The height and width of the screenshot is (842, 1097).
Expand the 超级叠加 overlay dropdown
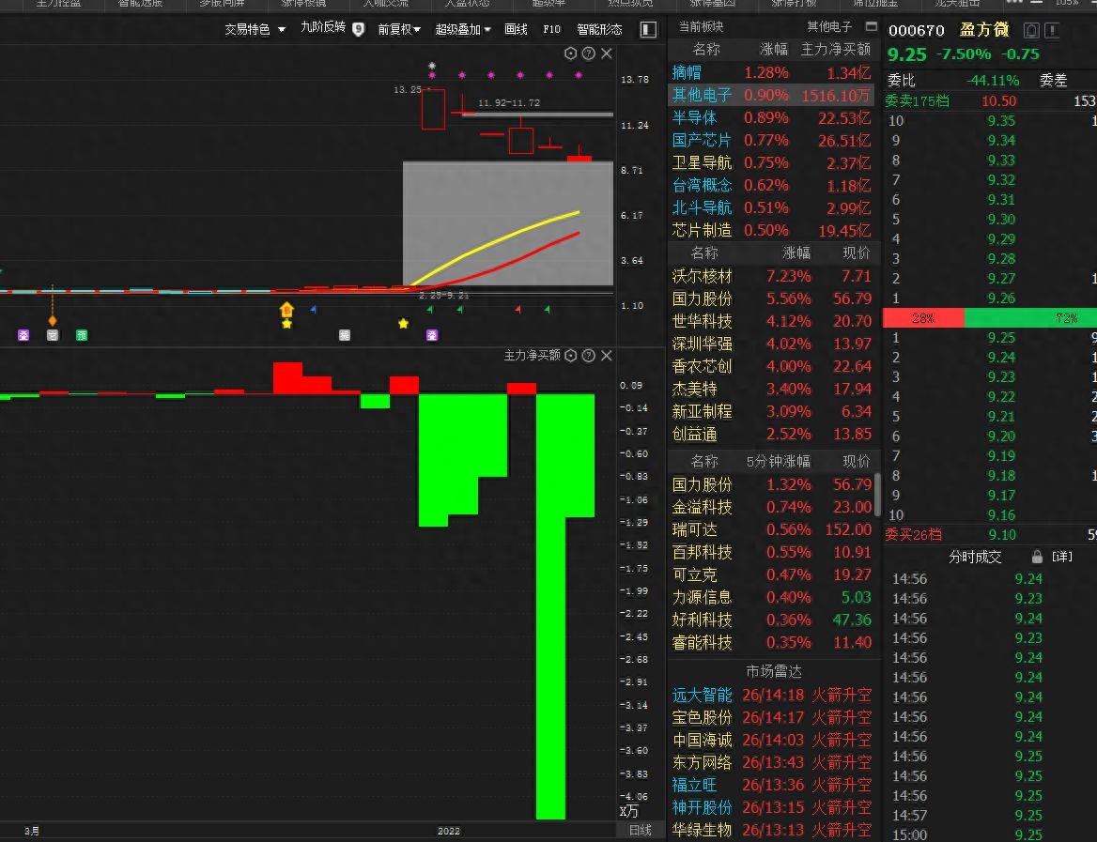tap(463, 30)
